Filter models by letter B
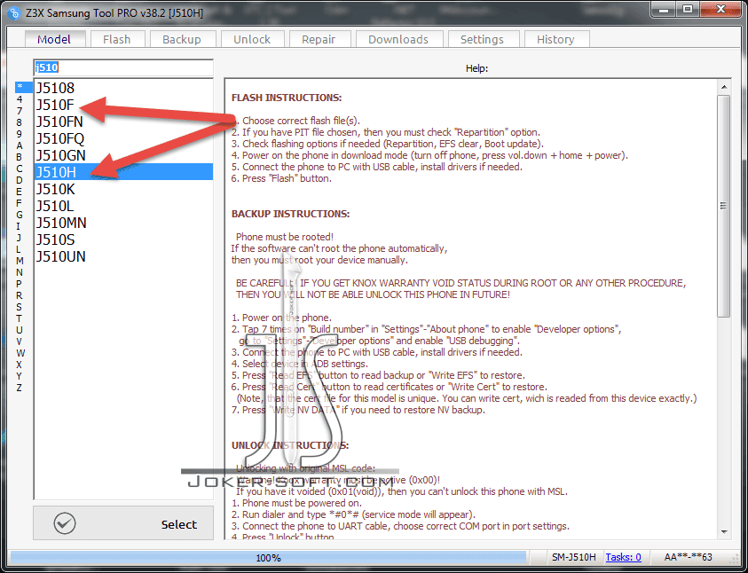The height and width of the screenshot is (573, 748). click(x=20, y=157)
